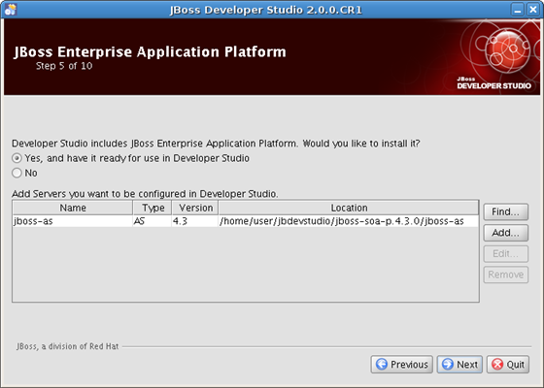Click the Version column header
Viewport: 544px width, 388px height.
[x=195, y=208]
